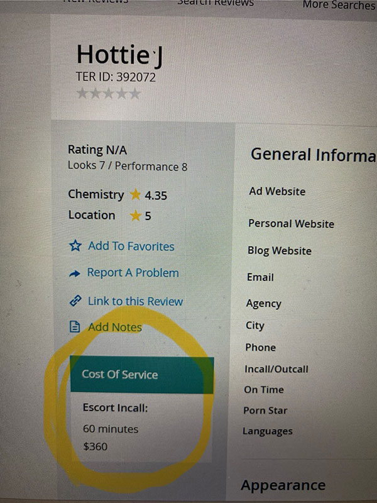Click the Appearance section heading
The width and height of the screenshot is (377, 503).
click(283, 485)
